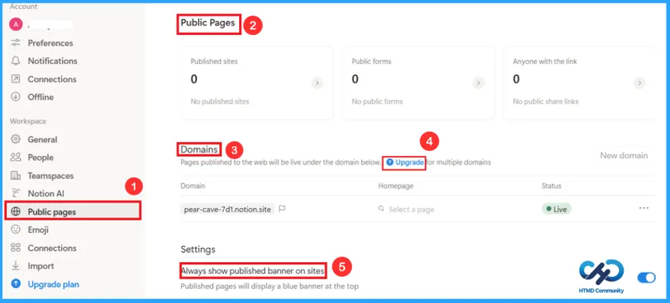
Task: Click the search icon in Homepage column
Action: tap(381, 209)
